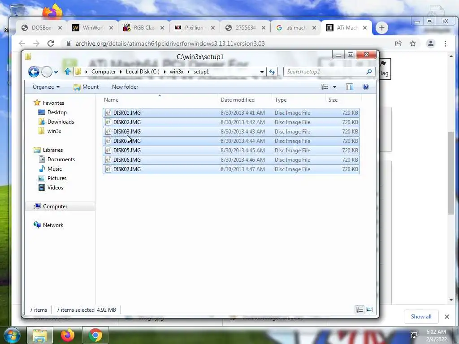The image size is (459, 344).
Task: Switch to the RGB Classic browser tab
Action: point(144,28)
